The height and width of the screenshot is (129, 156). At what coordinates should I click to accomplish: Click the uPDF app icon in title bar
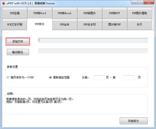click(x=4, y=3)
